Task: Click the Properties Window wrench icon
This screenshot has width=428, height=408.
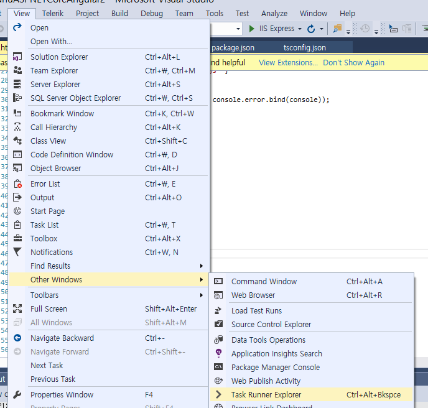Action: (17, 394)
